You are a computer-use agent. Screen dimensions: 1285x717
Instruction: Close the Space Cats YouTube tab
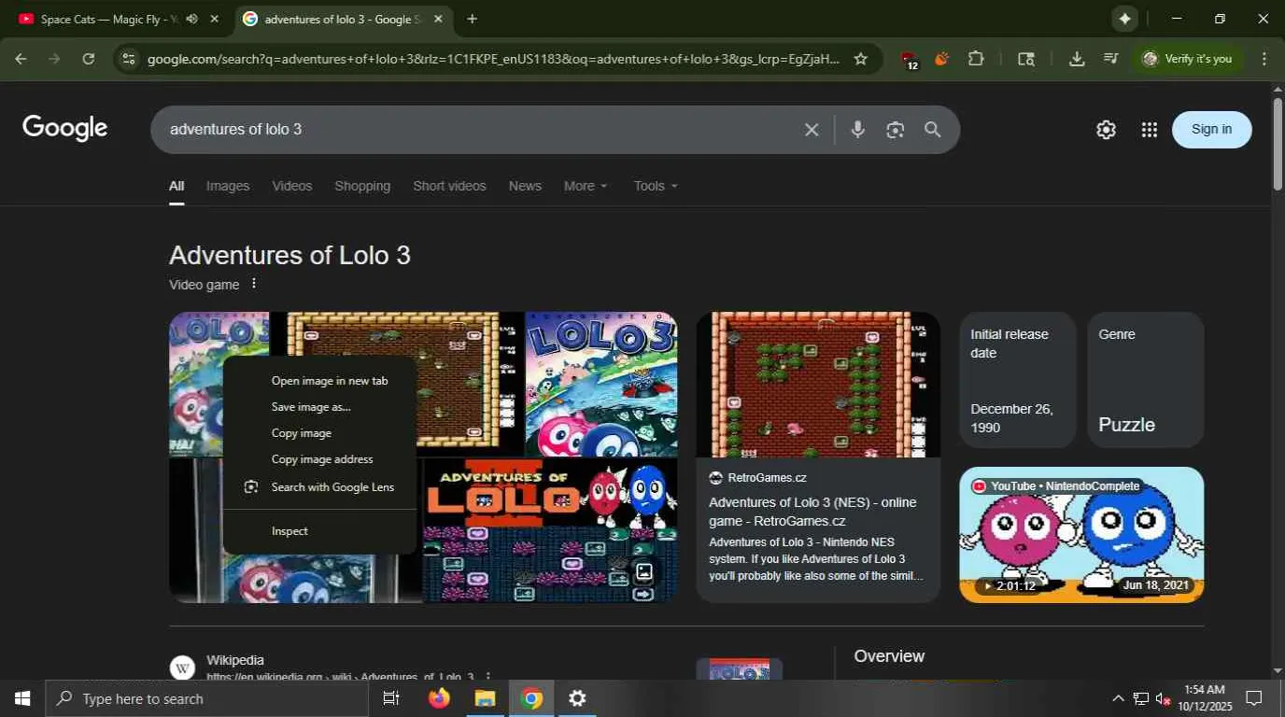click(215, 19)
